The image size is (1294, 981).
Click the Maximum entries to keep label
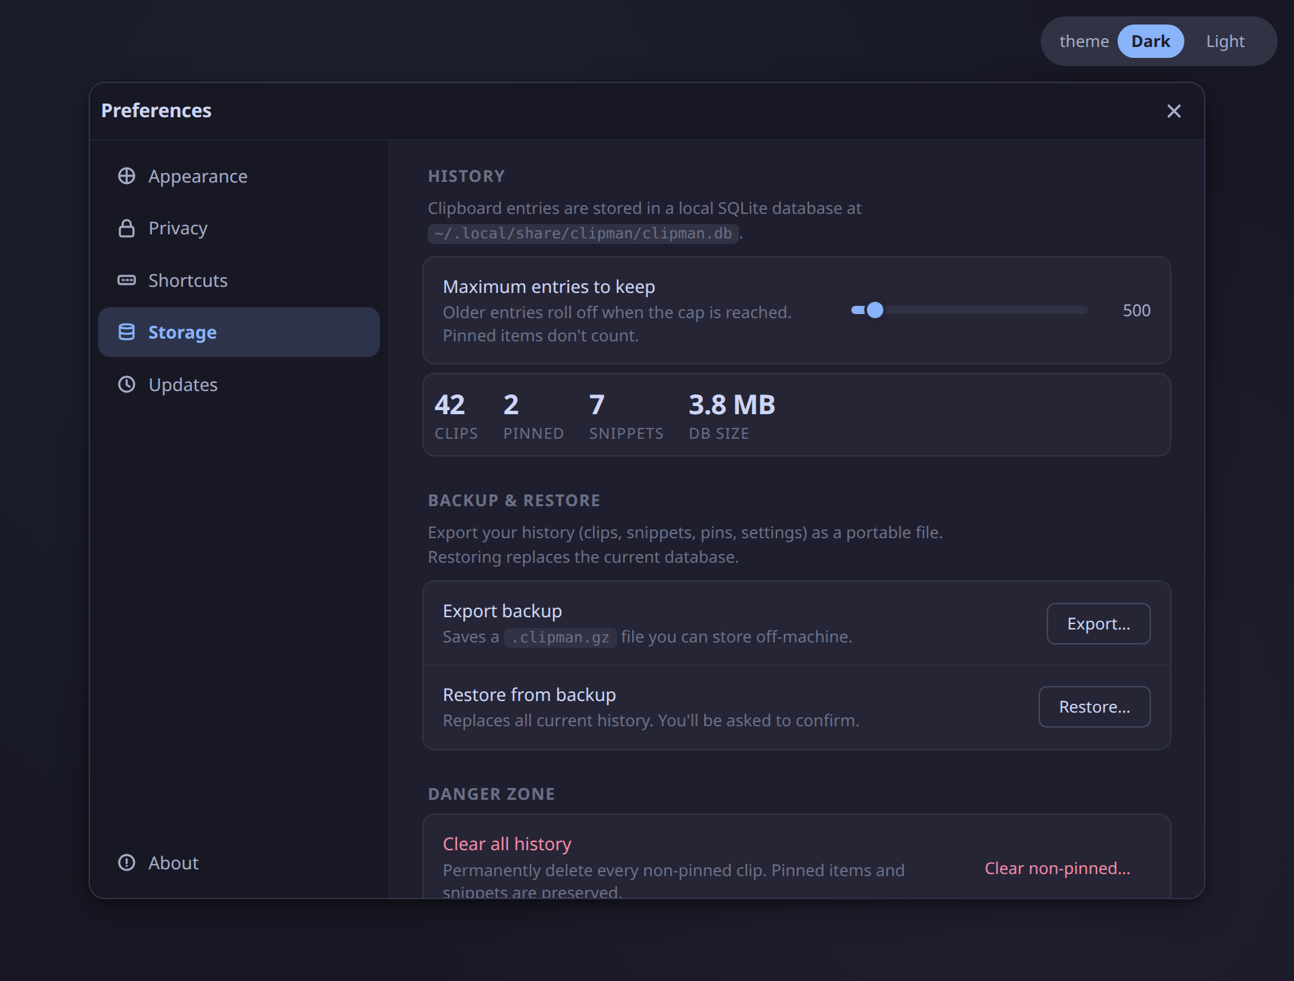click(549, 287)
